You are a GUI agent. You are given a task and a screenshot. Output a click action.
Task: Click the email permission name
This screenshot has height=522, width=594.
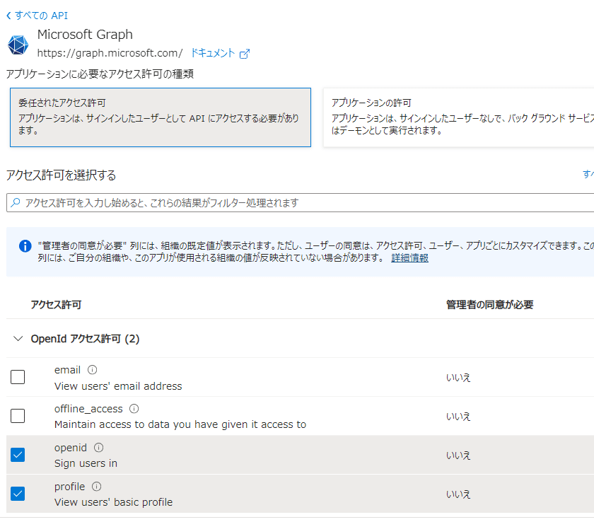(67, 370)
